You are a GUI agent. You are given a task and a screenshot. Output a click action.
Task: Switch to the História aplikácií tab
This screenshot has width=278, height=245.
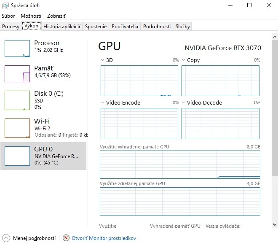pos(61,27)
